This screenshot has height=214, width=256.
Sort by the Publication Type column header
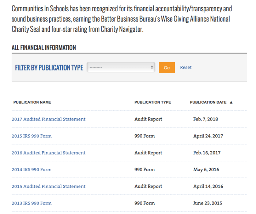[x=153, y=102]
